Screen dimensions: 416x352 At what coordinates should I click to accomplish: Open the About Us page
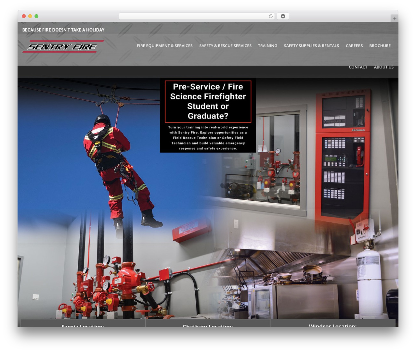[384, 67]
